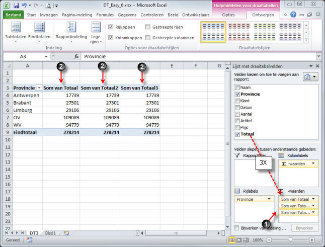Image resolution: width=325 pixels, height=247 pixels.
Task: Check the Datum field checkbox
Action: tap(237, 108)
